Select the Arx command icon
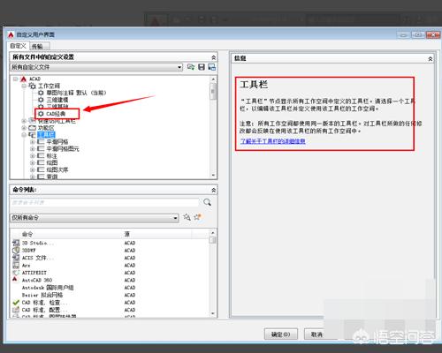Screen dimensions: 442x353 click(x=16, y=266)
